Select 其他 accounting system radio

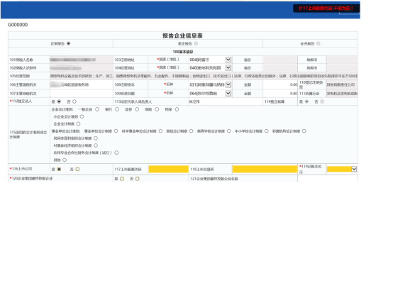point(65,160)
